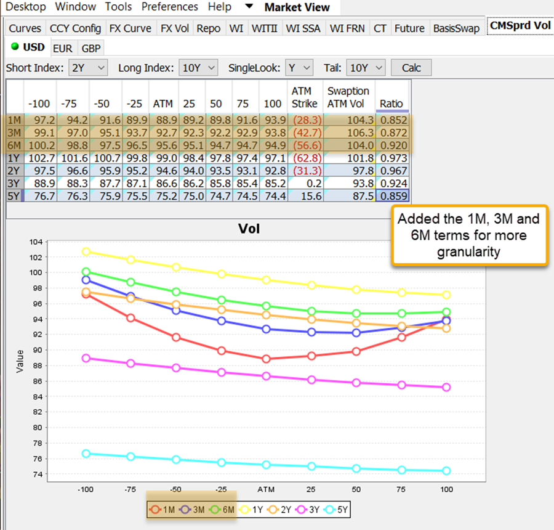The width and height of the screenshot is (554, 530).
Task: Switch to the FX Curve tab
Action: click(x=130, y=28)
